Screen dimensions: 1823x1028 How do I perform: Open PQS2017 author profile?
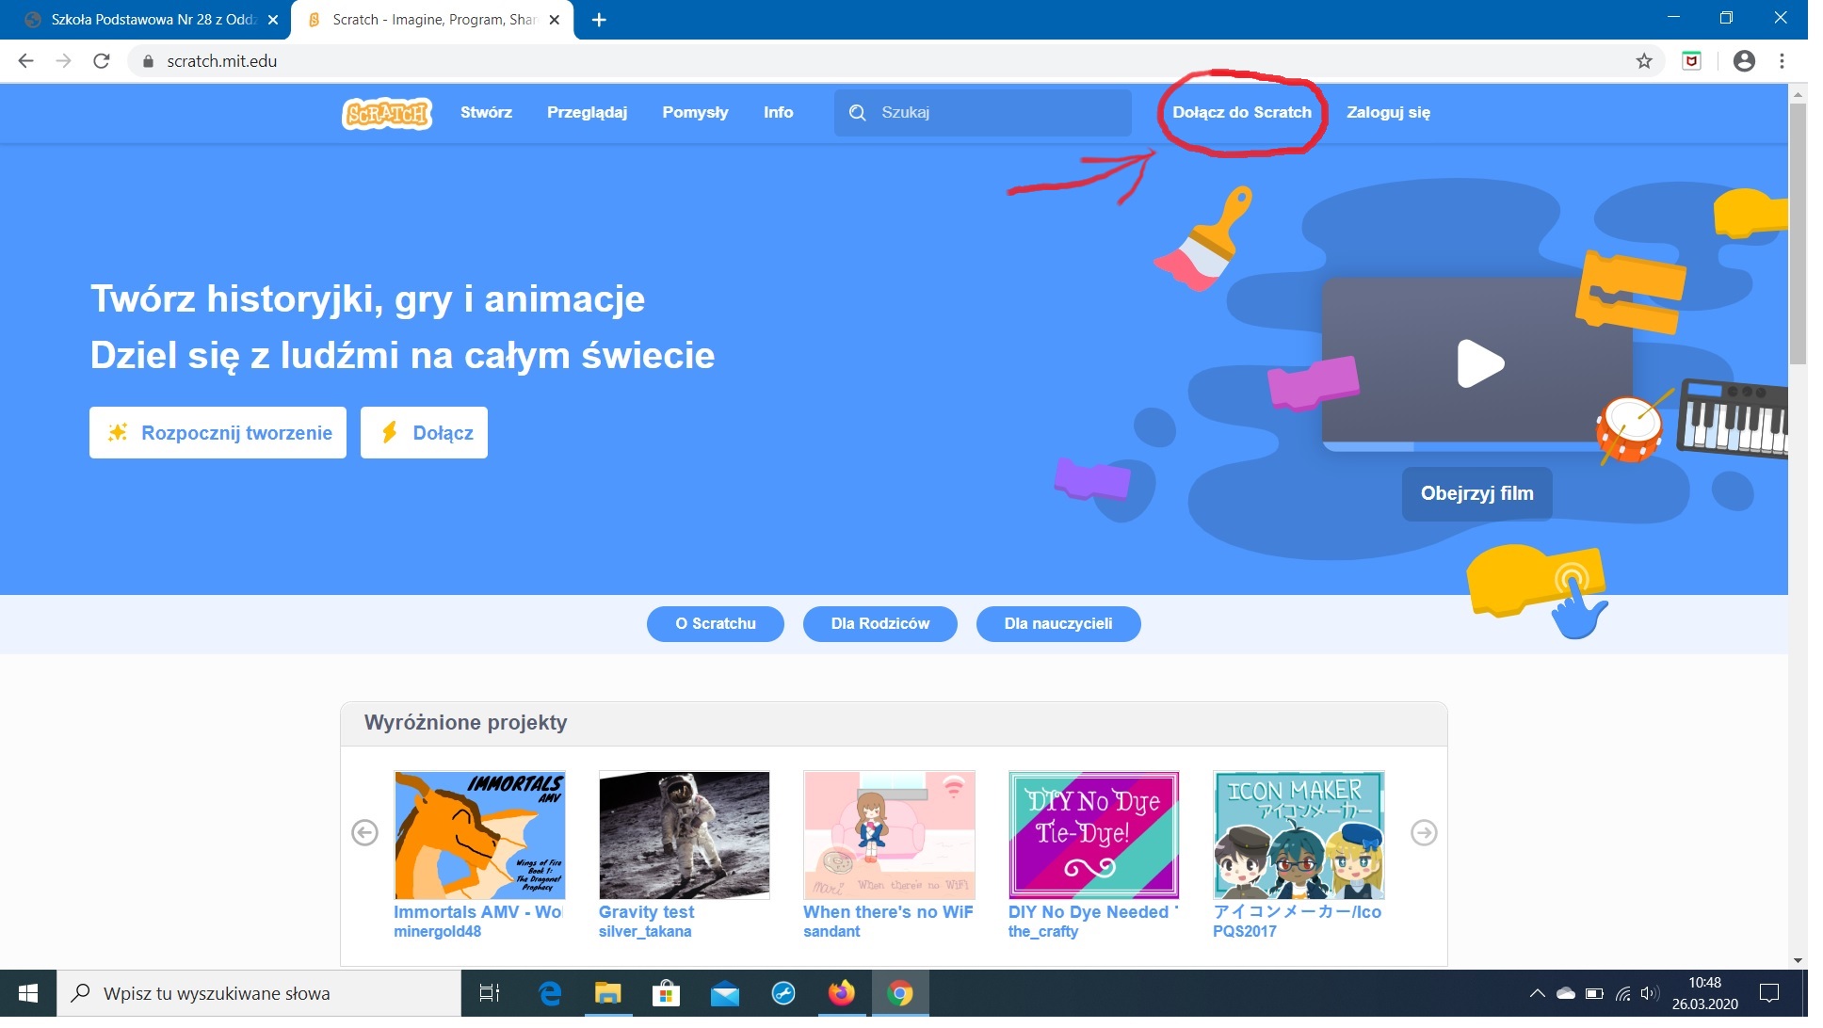tap(1245, 931)
